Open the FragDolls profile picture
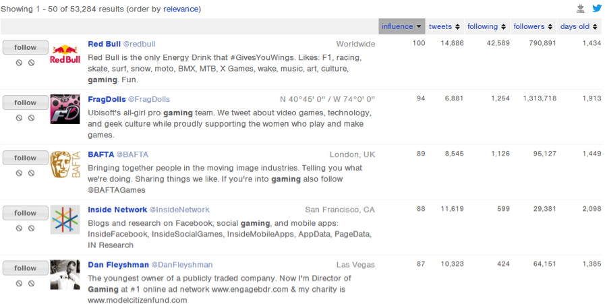This screenshot has width=607, height=304. 65,109
